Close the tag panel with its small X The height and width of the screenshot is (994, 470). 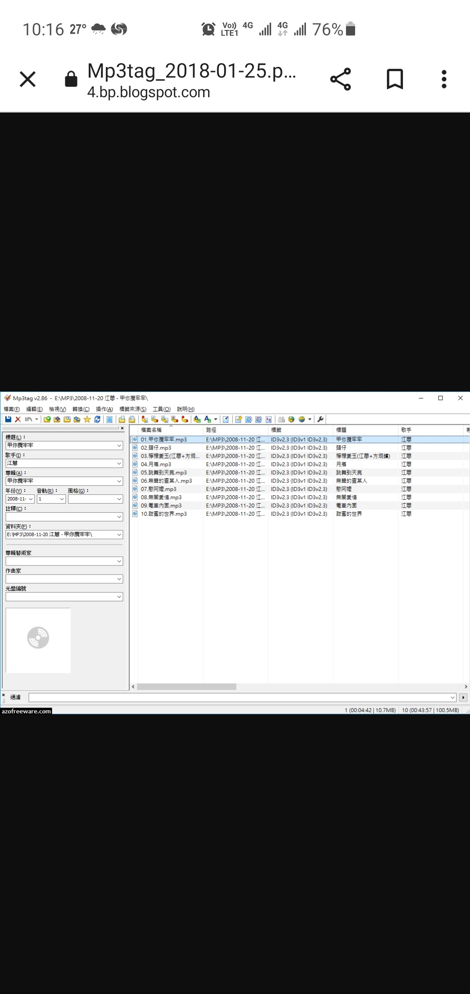pyautogui.click(x=122, y=428)
